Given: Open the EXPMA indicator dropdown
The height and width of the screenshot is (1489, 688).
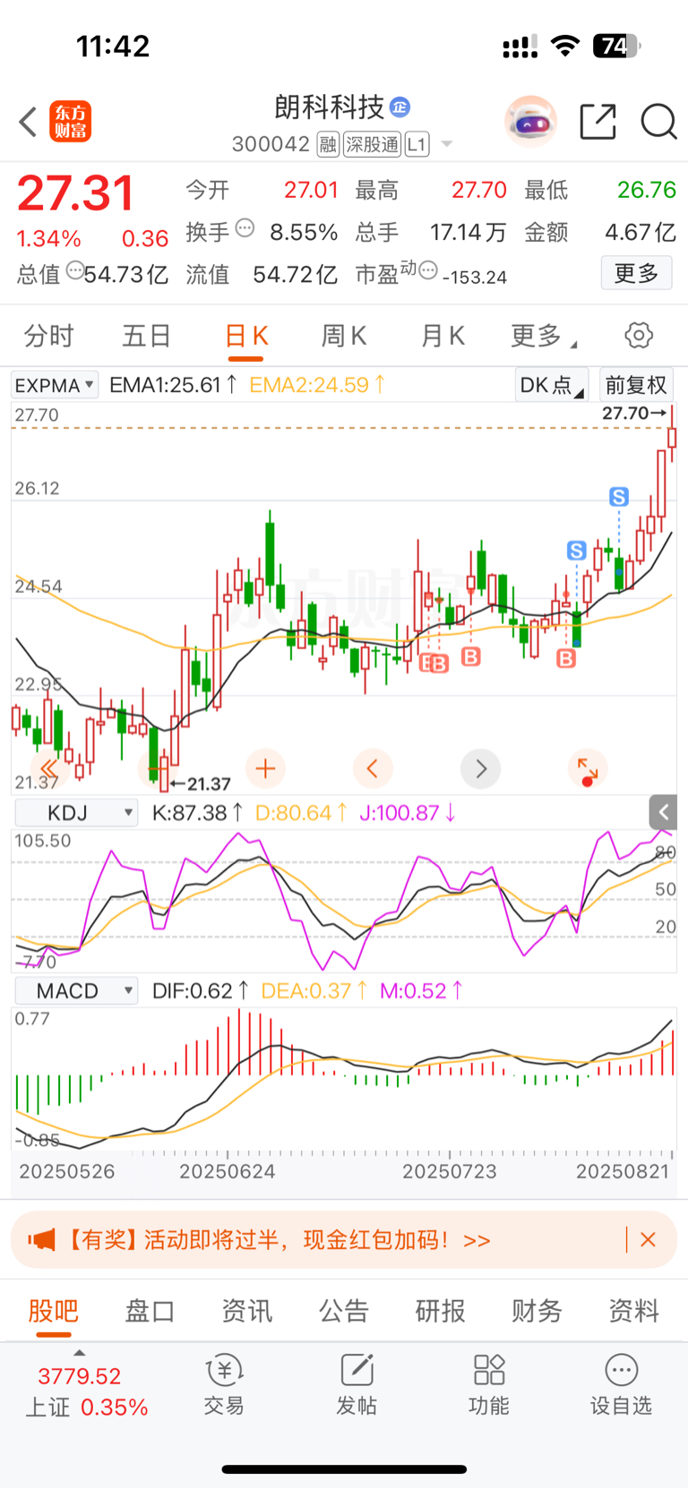Looking at the screenshot, I should point(55,385).
